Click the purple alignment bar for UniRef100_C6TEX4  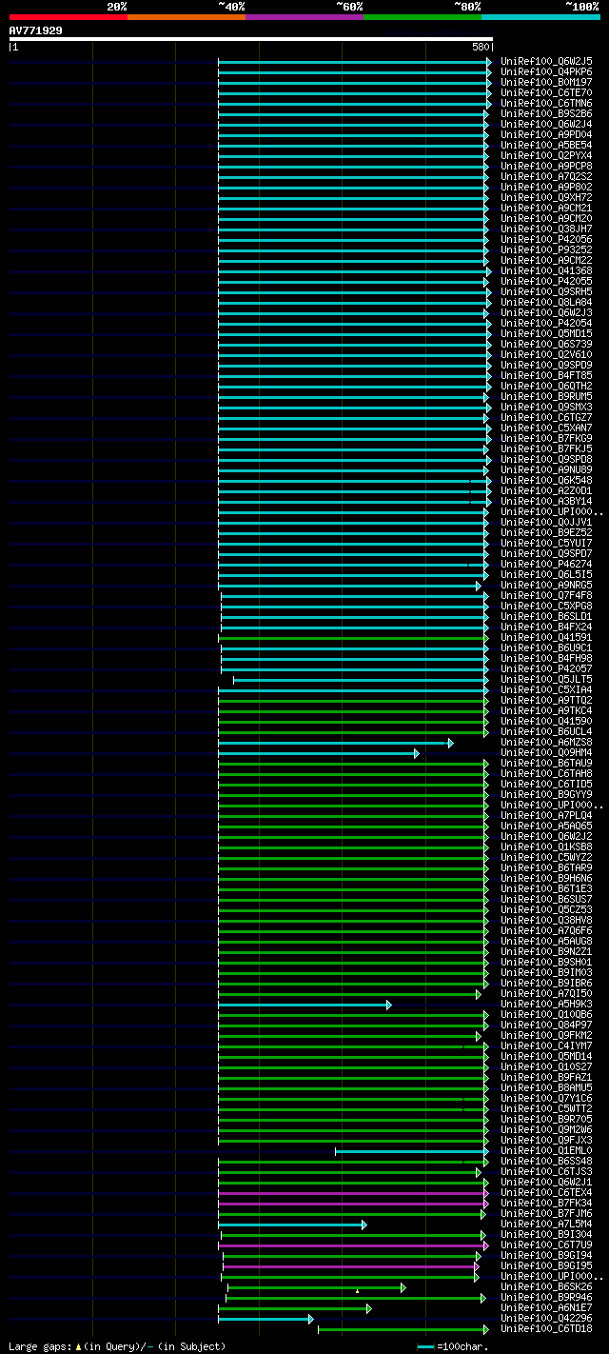(x=352, y=1193)
